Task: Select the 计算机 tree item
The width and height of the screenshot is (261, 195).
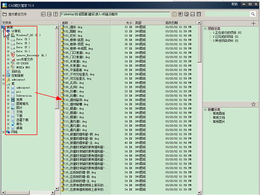Action: click(16, 31)
